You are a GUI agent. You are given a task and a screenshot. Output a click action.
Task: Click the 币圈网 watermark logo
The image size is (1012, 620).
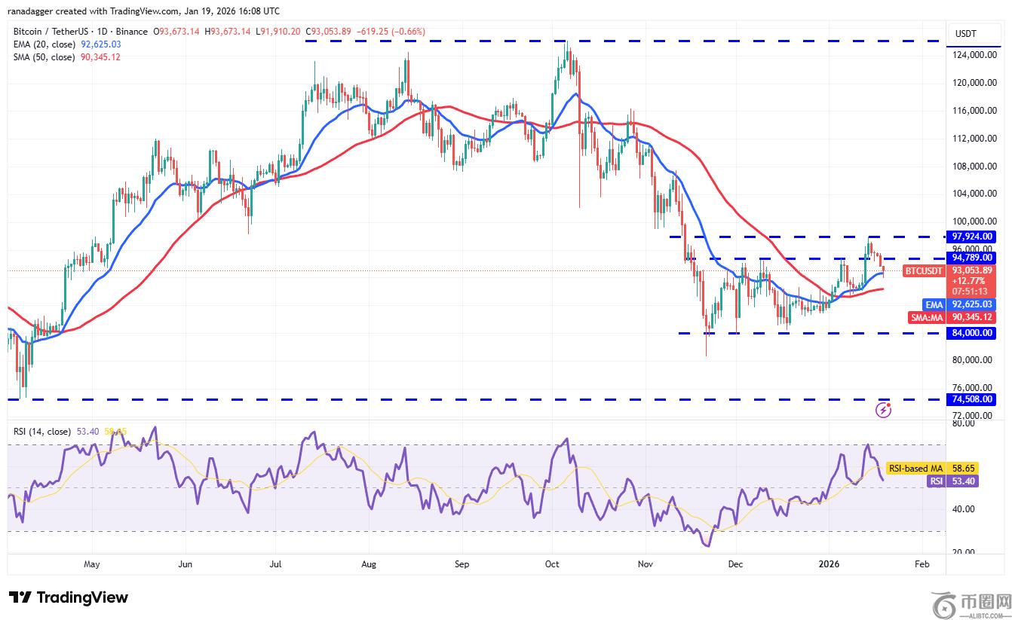(971, 603)
